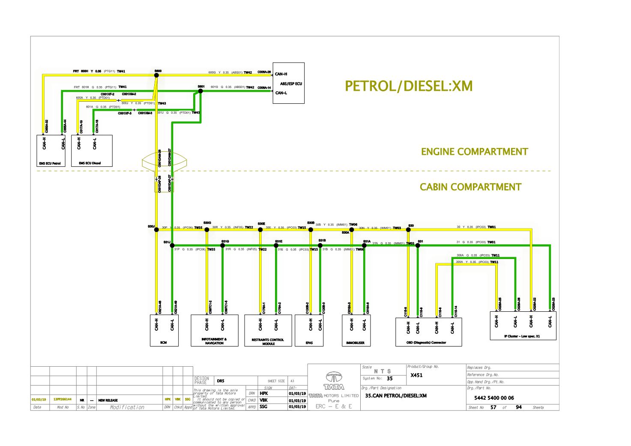Click the 601A G 0.35 wire label

pyautogui.click(x=103, y=107)
